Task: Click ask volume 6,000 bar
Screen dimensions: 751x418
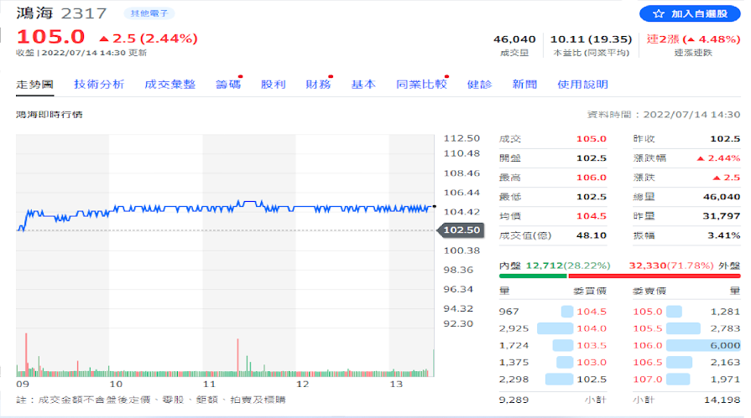Action: 703,345
